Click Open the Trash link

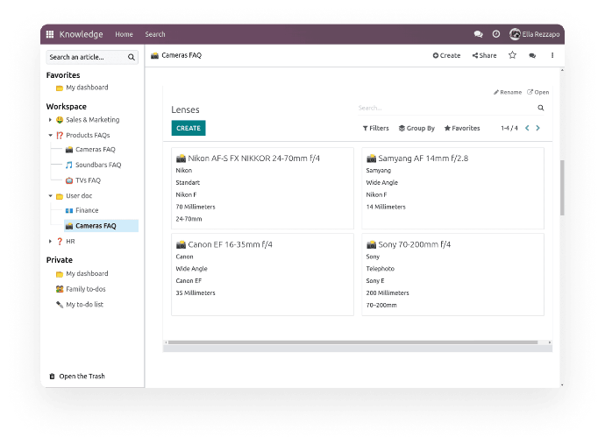click(x=82, y=377)
